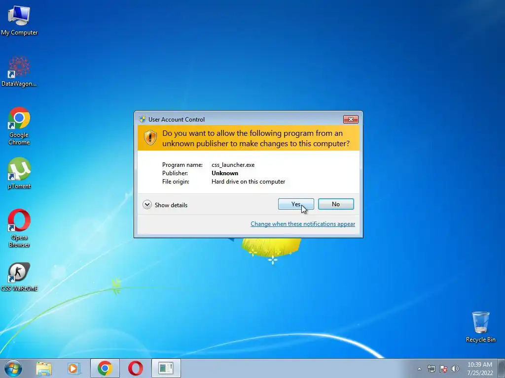The width and height of the screenshot is (505, 378).
Task: Open the Windows Start menu orb
Action: (13, 368)
